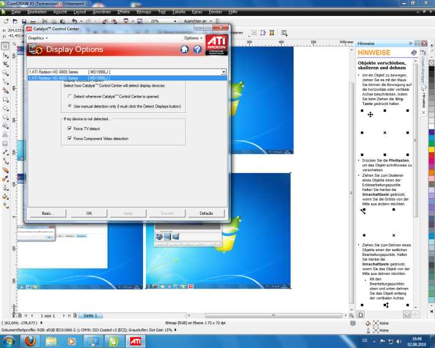
Task: Click the horizontal canvas scrollbar
Action: point(273,316)
